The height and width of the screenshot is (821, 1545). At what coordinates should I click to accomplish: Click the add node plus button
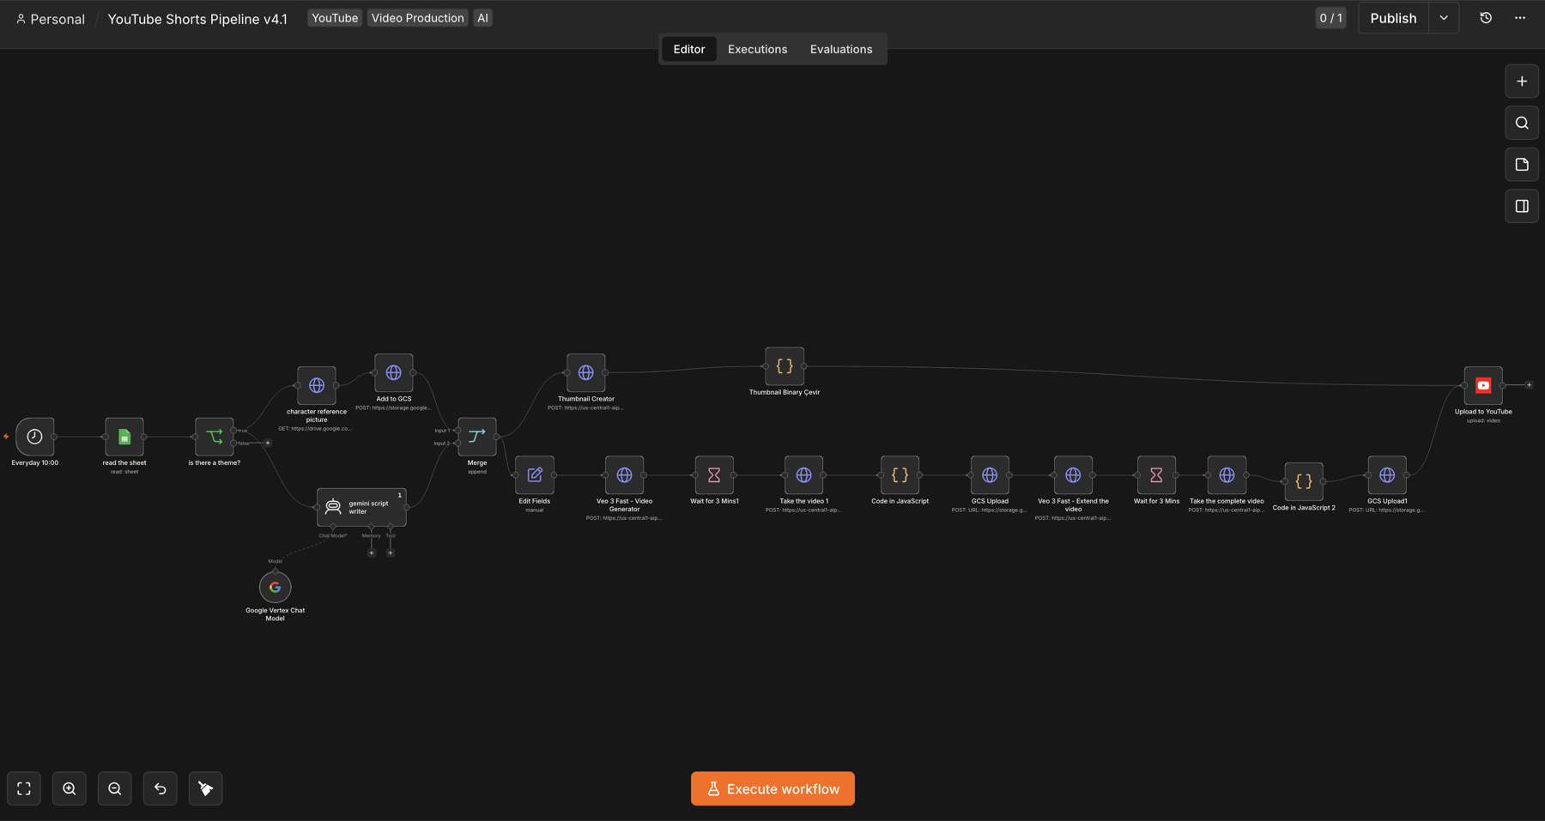[x=1522, y=81]
